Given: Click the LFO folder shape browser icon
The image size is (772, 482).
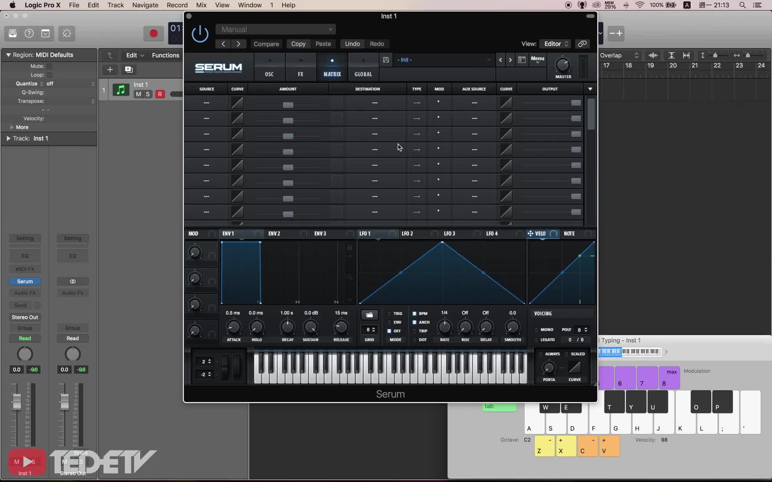Looking at the screenshot, I should (x=369, y=315).
